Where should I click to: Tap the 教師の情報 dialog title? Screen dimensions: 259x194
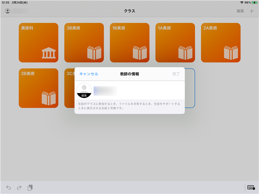(129, 74)
